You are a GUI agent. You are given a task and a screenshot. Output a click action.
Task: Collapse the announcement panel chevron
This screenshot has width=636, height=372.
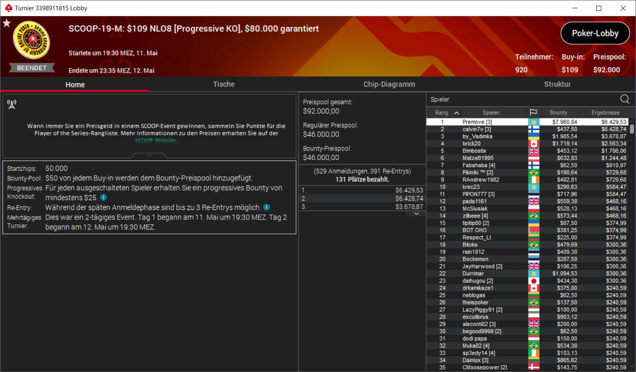point(149,155)
